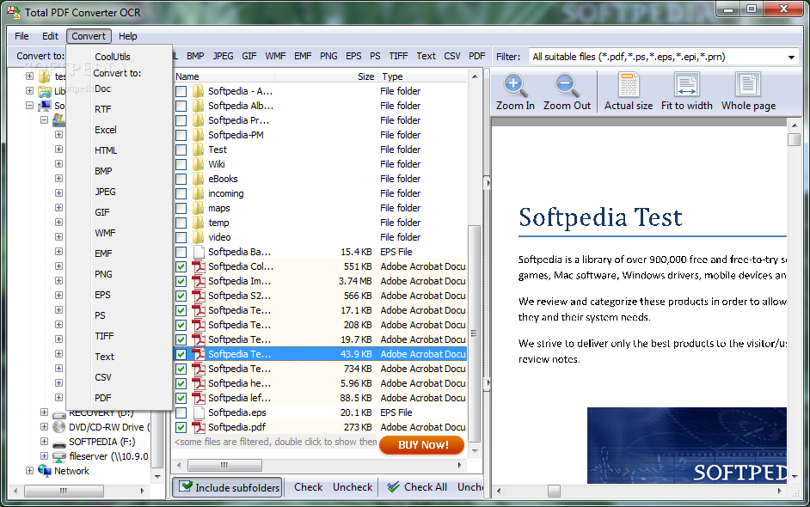The height and width of the screenshot is (507, 810).
Task: Click the PDF icon of Softpedia Im… file
Action: tap(199, 281)
